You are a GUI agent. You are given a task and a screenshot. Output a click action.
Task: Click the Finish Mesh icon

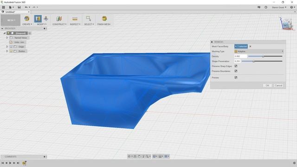pos(104,19)
